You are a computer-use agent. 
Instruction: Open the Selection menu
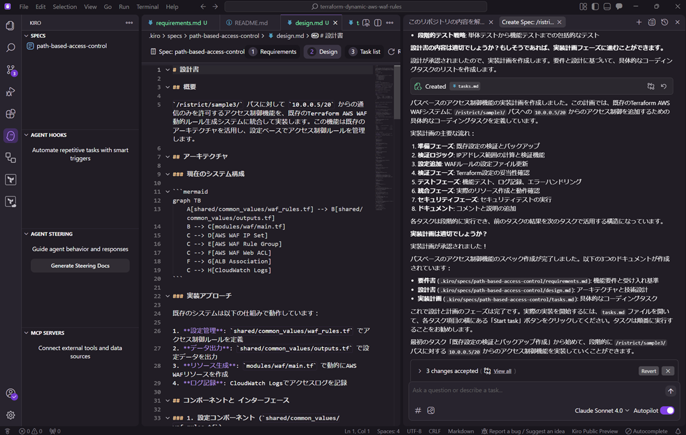pyautogui.click(x=64, y=7)
